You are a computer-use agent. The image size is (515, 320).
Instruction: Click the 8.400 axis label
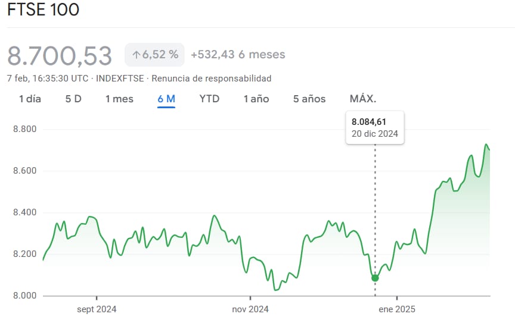pyautogui.click(x=24, y=212)
